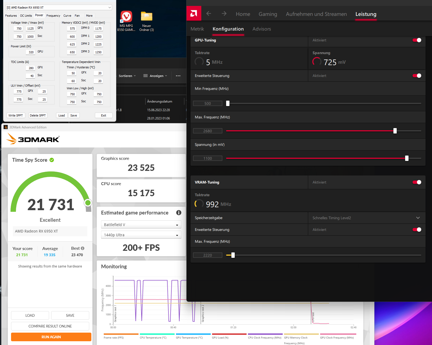The height and width of the screenshot is (345, 432).
Task: Go forward with AMD software forward arrow
Action: coord(224,13)
